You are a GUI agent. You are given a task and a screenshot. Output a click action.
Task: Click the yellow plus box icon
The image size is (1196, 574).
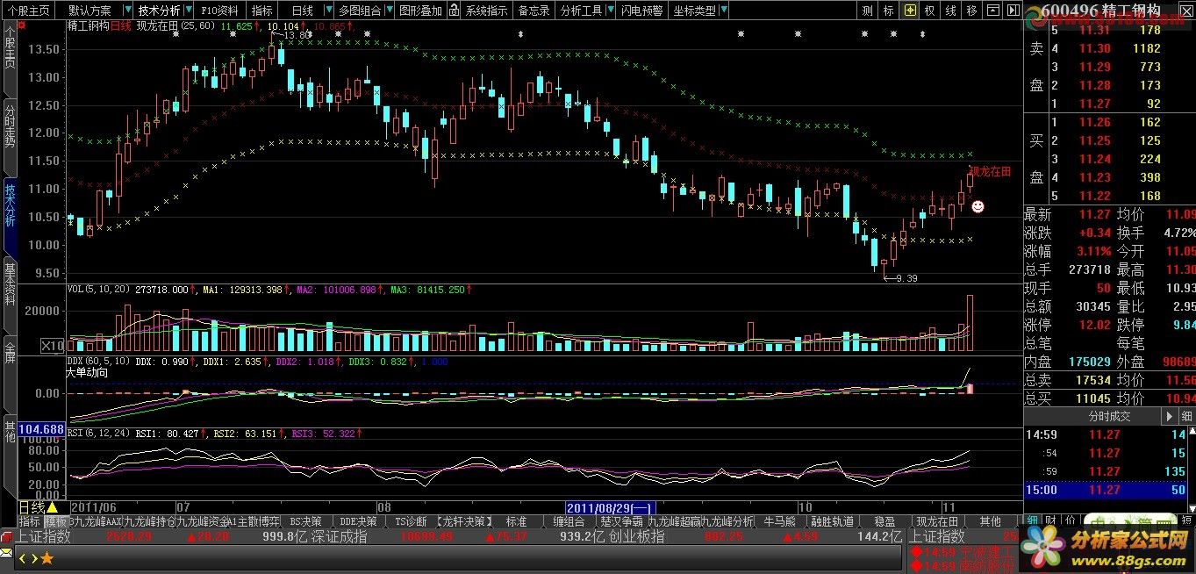pyautogui.click(x=910, y=11)
